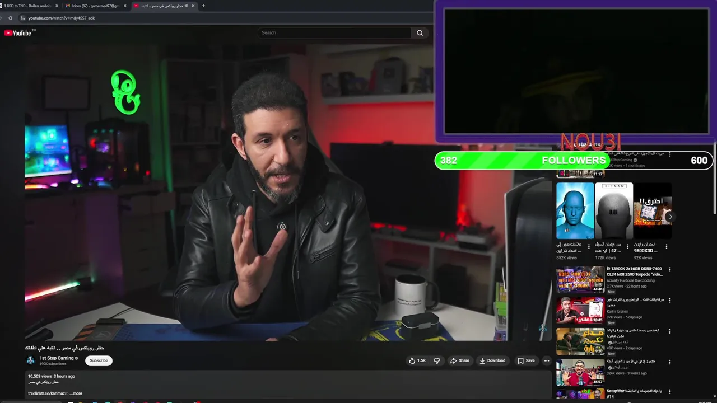Viewport: 717px width, 403px height.
Task: Open the i9 13900K 2x16GB DDR5-7400 video title
Action: [x=635, y=271]
